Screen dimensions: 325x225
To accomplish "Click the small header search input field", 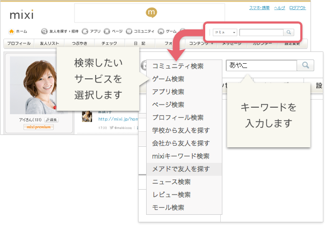I will [262, 32].
